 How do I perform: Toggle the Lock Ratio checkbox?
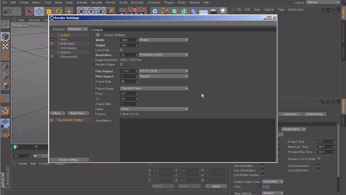[121, 50]
